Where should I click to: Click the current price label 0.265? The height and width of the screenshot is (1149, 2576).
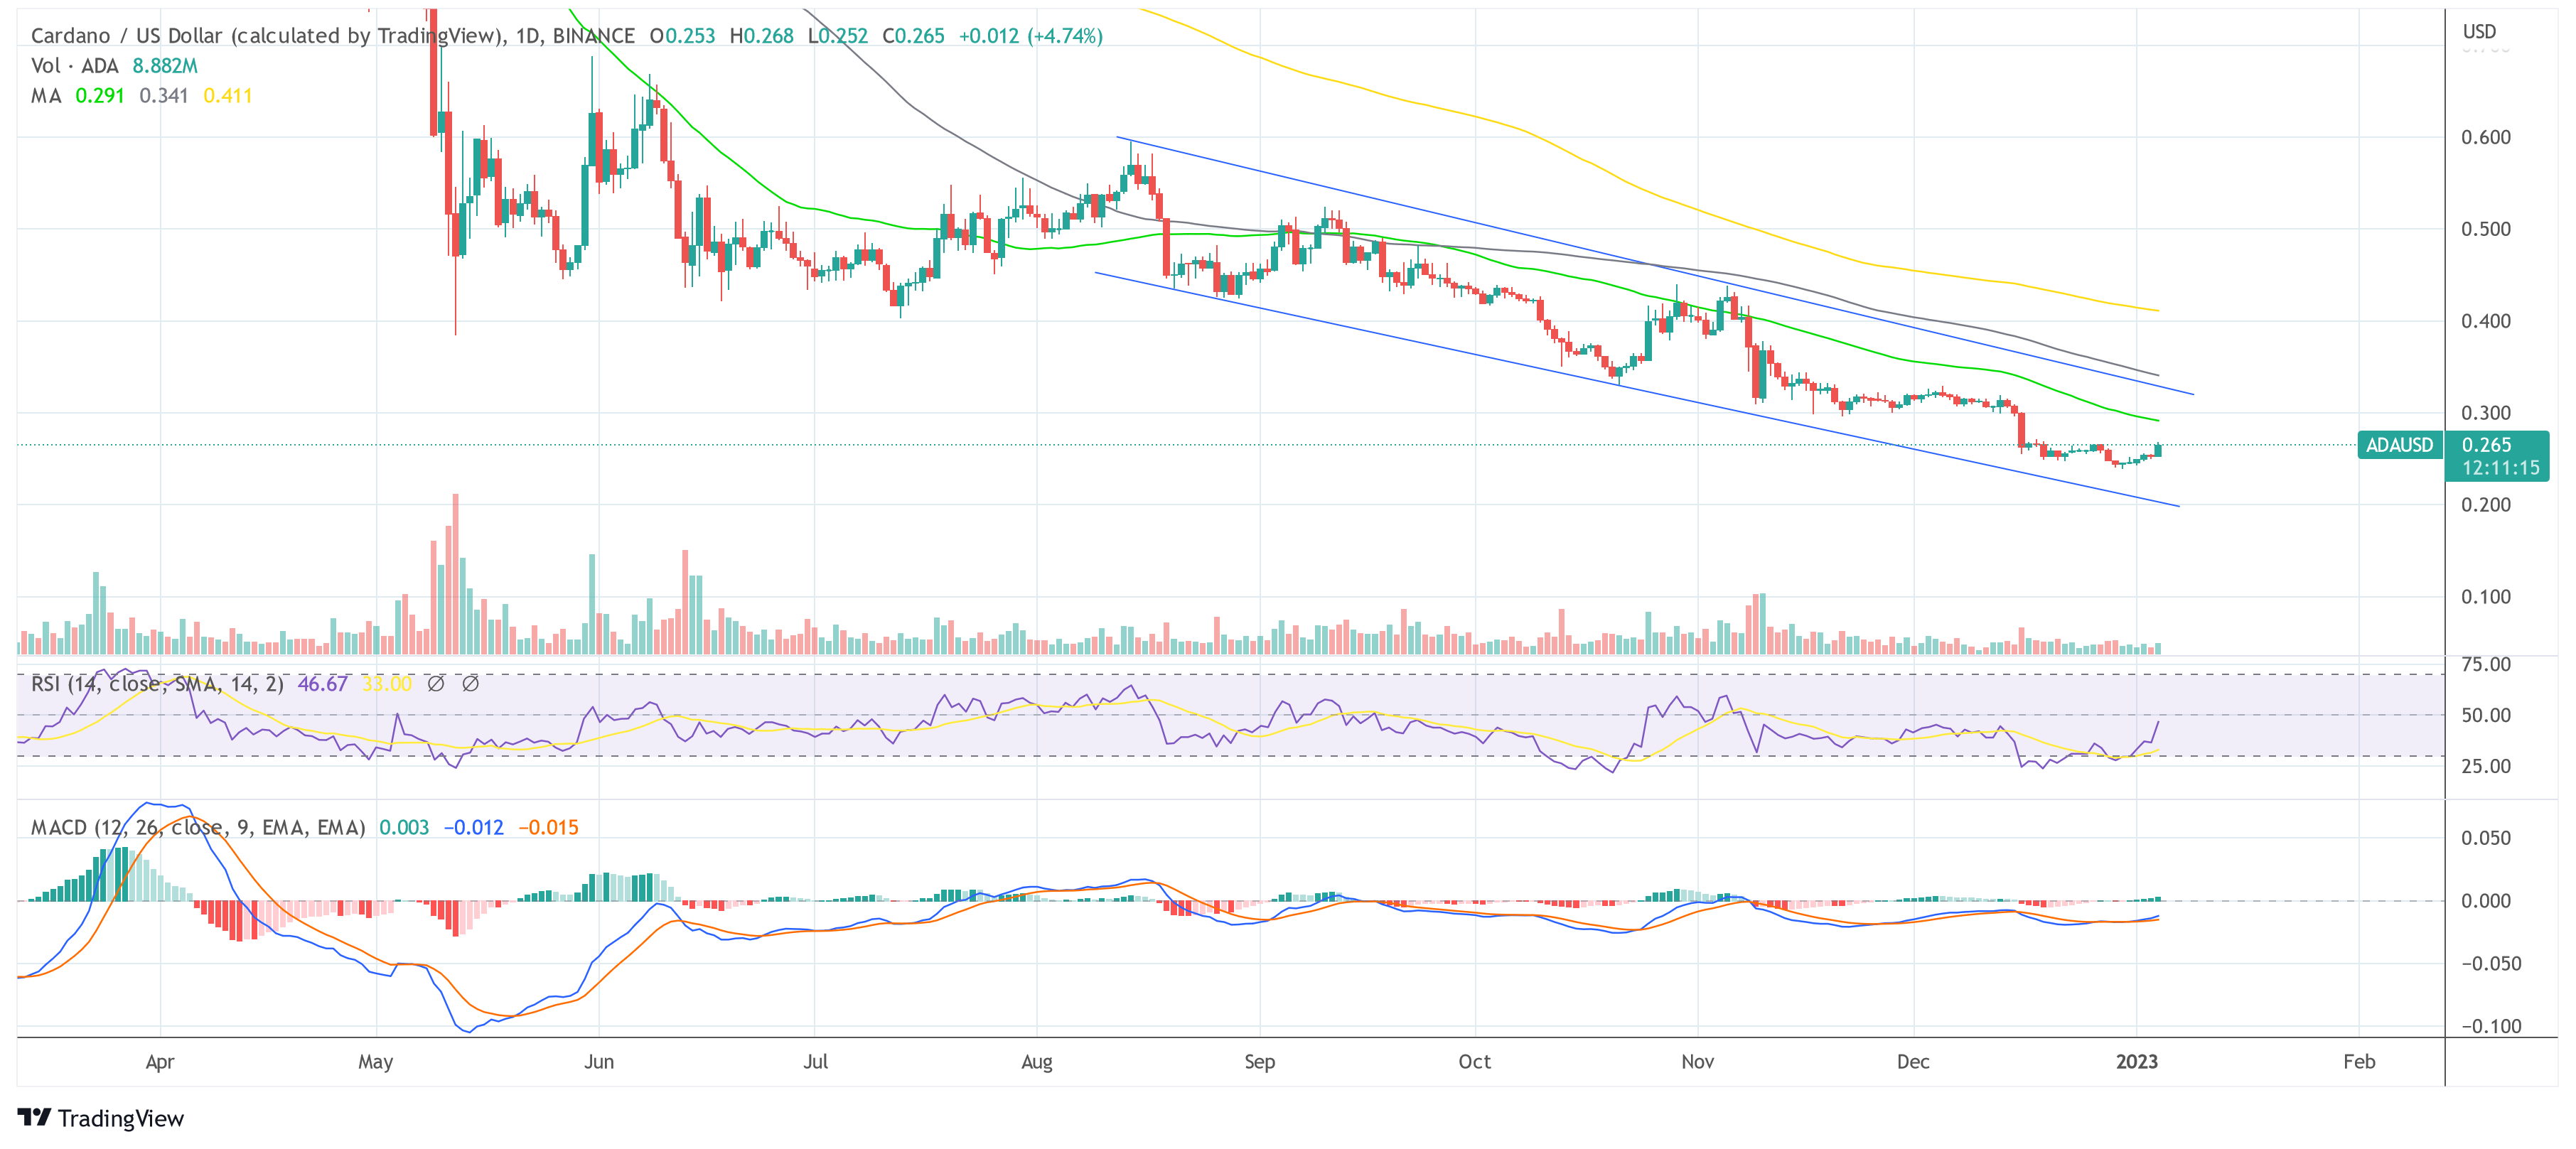tap(2486, 445)
